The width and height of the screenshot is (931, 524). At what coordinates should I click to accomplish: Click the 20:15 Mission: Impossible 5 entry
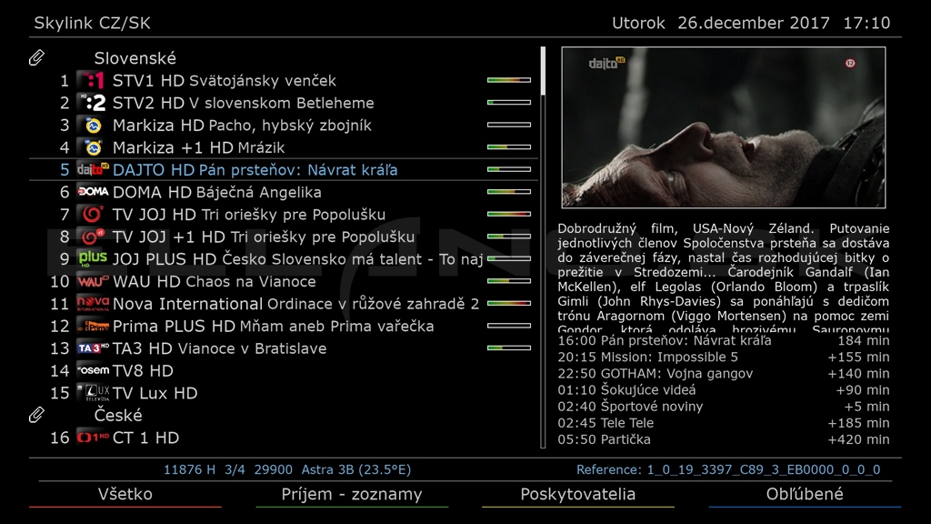[723, 357]
